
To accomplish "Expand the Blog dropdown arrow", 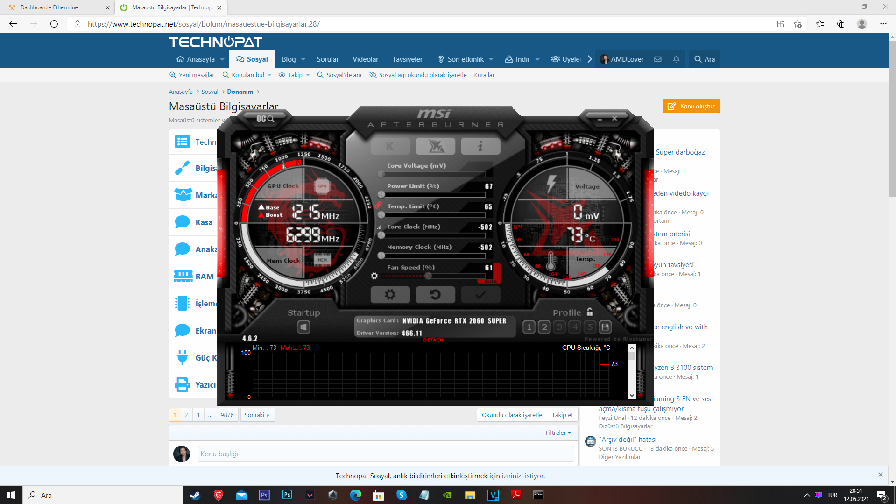I will [303, 59].
